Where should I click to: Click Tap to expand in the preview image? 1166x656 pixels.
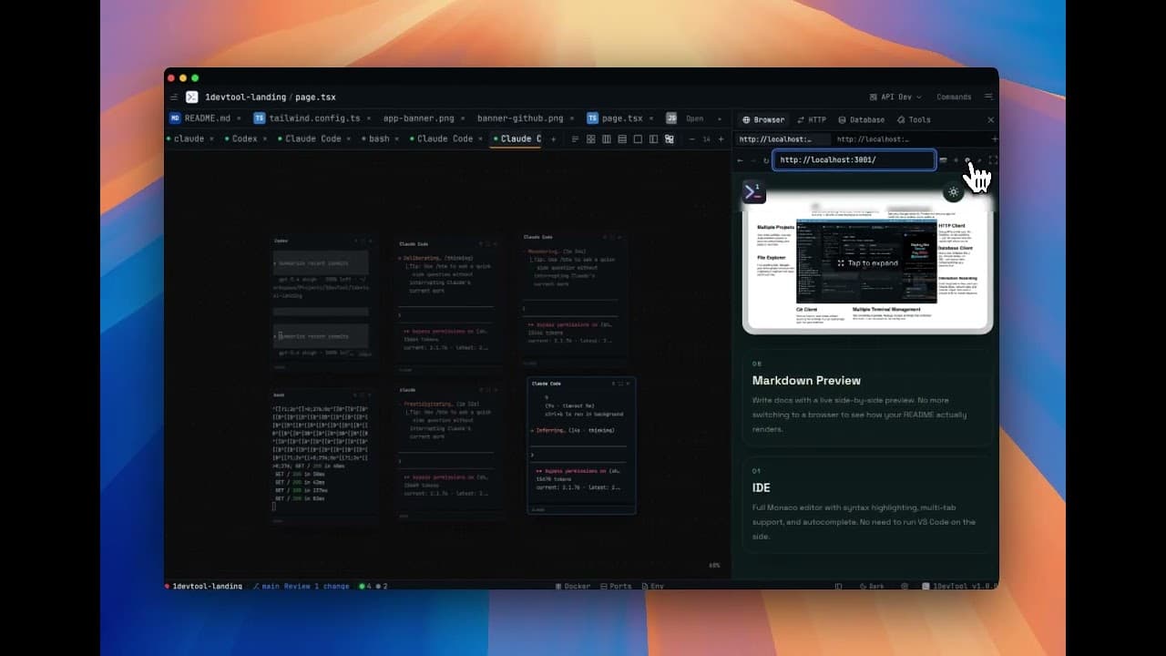pyautogui.click(x=866, y=262)
